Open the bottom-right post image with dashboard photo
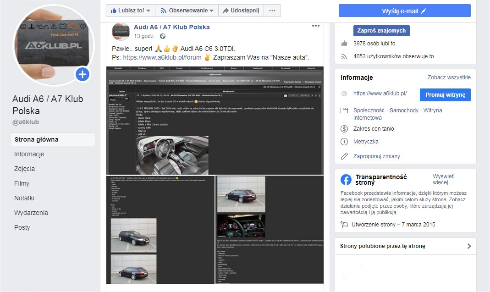This screenshot has height=292, width=490. (270, 230)
